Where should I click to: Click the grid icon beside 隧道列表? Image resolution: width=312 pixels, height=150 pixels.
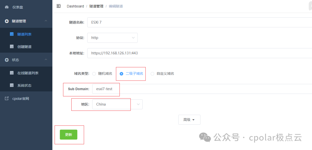[x=12, y=34]
